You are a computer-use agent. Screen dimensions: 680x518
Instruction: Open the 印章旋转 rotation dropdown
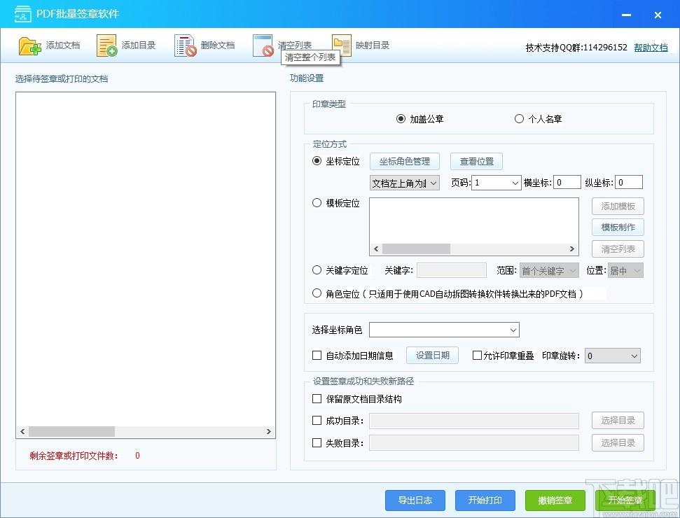coord(613,356)
